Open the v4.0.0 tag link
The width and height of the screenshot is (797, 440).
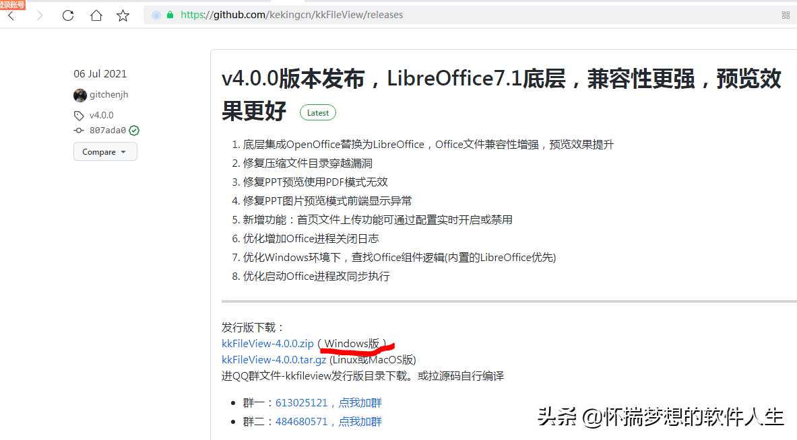[x=102, y=115]
